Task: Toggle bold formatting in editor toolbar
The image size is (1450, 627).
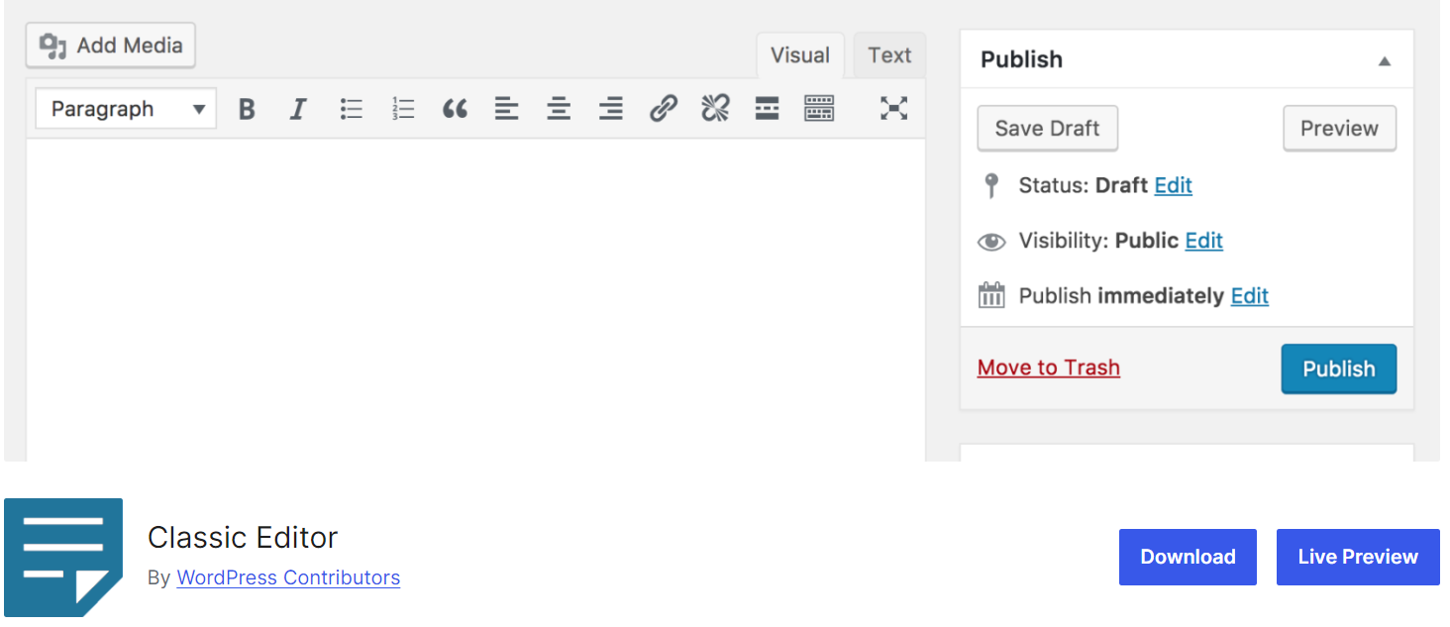Action: click(247, 109)
